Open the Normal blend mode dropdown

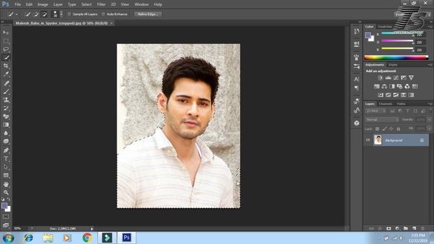click(382, 119)
